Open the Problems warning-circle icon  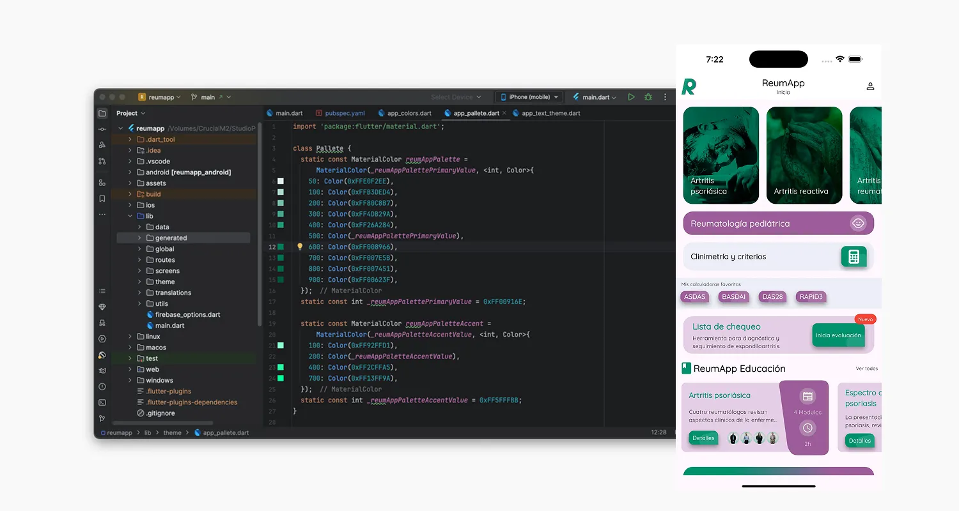coord(102,386)
